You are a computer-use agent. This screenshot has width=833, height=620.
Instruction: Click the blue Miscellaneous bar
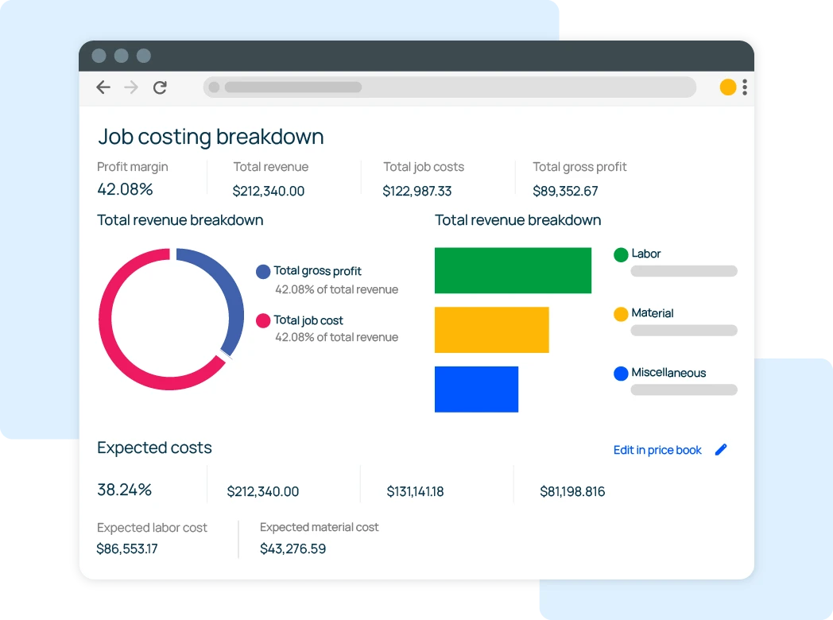coord(476,389)
